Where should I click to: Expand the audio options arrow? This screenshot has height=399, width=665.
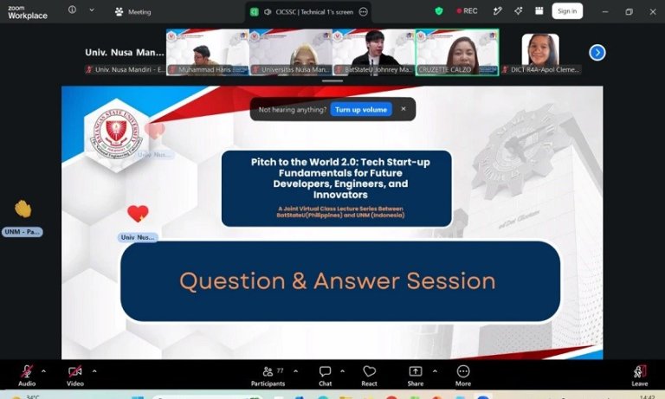pos(43,371)
